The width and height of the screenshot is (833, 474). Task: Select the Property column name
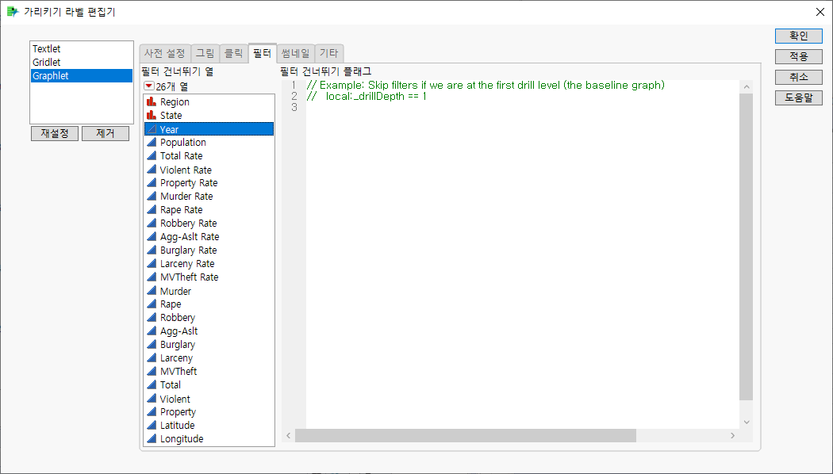[x=178, y=412]
